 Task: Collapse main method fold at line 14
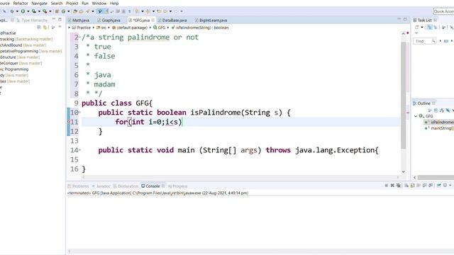[x=80, y=149]
